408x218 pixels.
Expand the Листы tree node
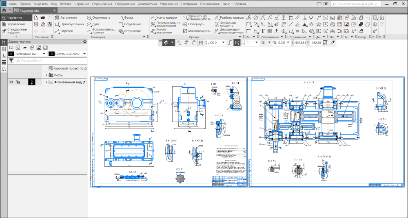(47, 75)
